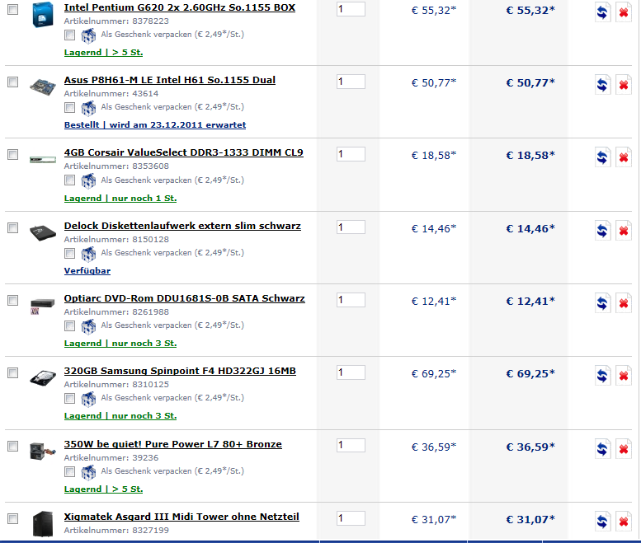Open Delock Diskettenlaufwerk extern slim schwarz link
This screenshot has width=641, height=543.
pyautogui.click(x=182, y=226)
